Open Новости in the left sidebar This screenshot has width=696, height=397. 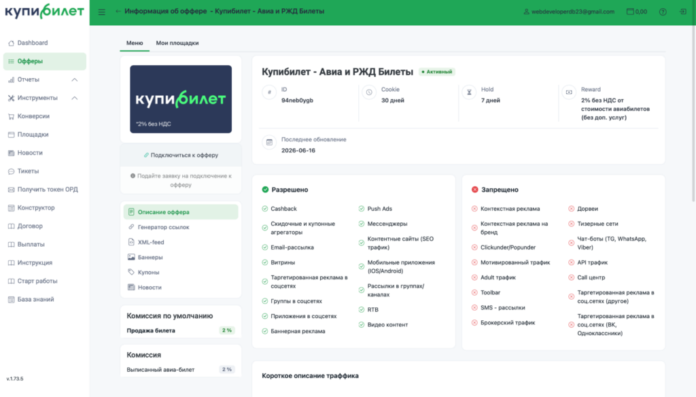tap(44, 153)
